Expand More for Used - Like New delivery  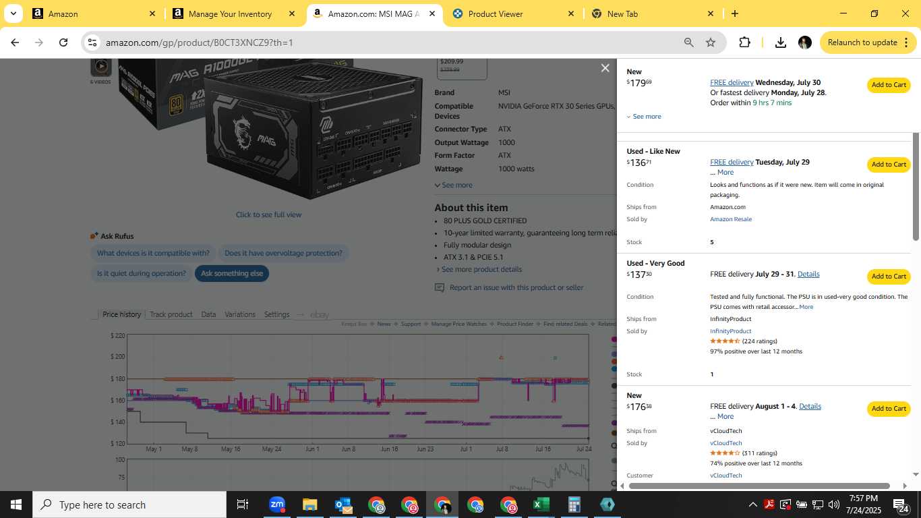[x=725, y=172]
